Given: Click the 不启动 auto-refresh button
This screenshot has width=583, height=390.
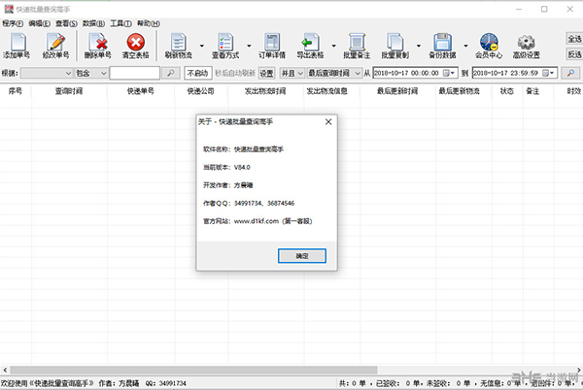Looking at the screenshot, I should point(198,73).
